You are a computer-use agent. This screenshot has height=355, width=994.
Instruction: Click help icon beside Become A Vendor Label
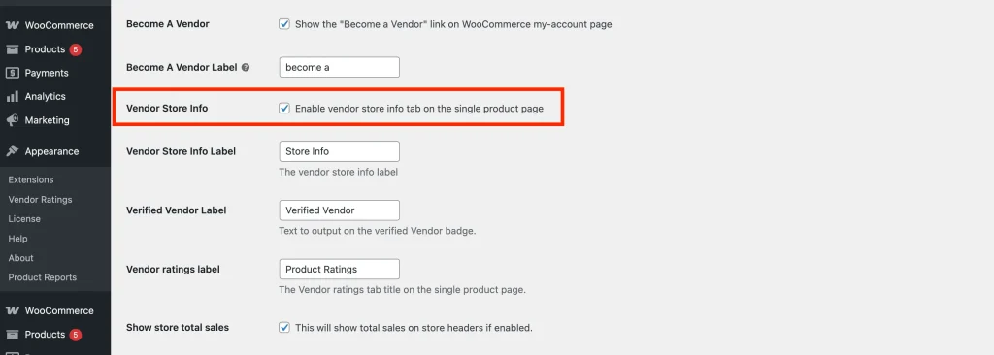point(246,67)
